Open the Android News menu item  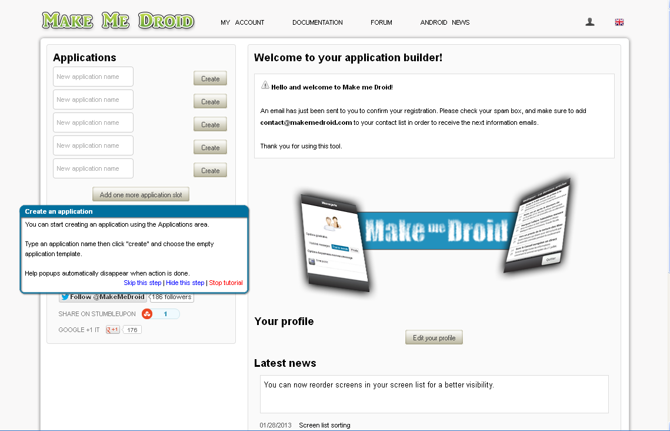445,22
